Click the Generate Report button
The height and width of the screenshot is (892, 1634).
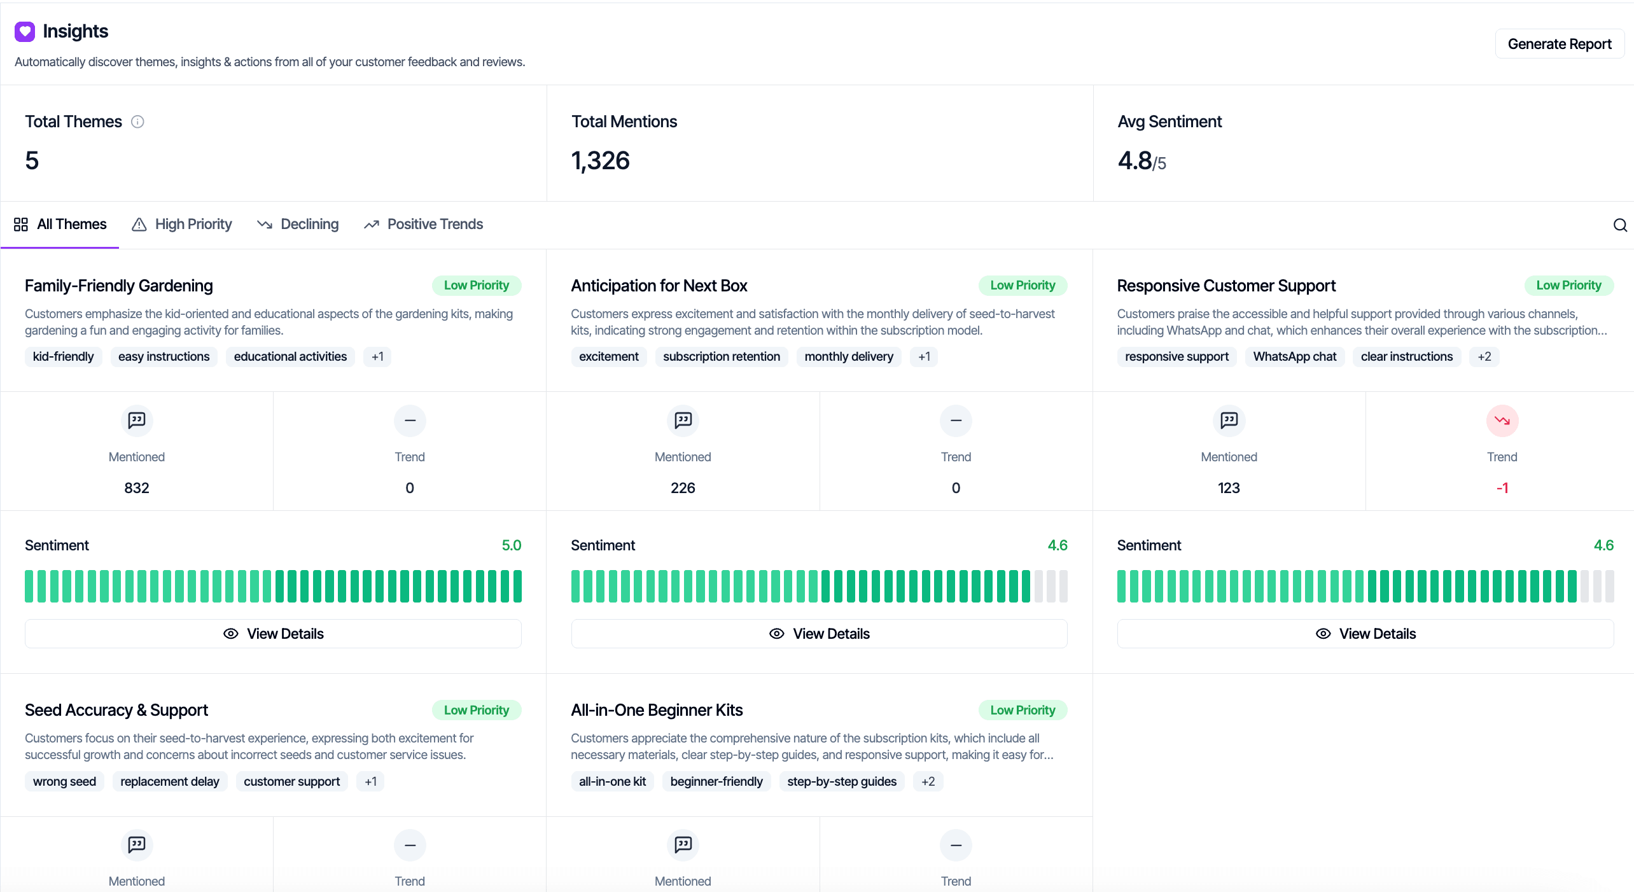click(x=1560, y=43)
